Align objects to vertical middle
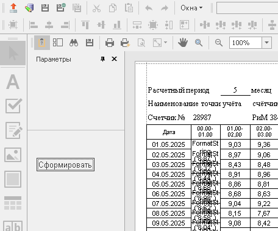This screenshot has width=278, height=231. click(x=101, y=25)
